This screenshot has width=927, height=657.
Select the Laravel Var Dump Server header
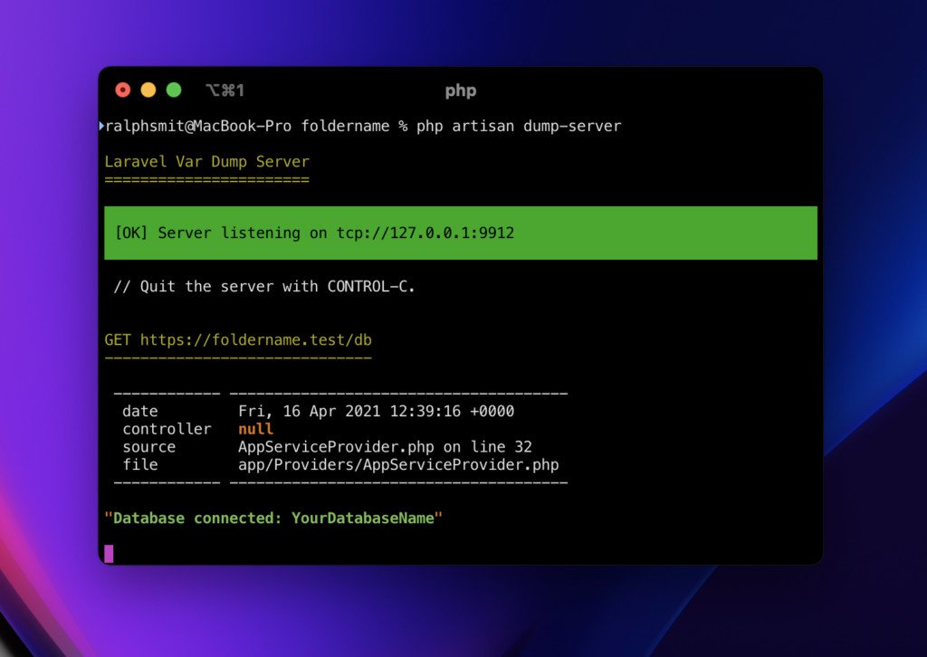[205, 161]
